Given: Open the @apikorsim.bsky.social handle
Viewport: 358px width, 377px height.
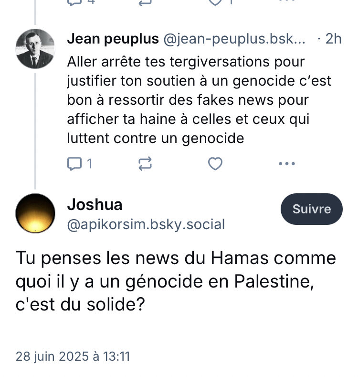Looking at the screenshot, I should pyautogui.click(x=146, y=224).
